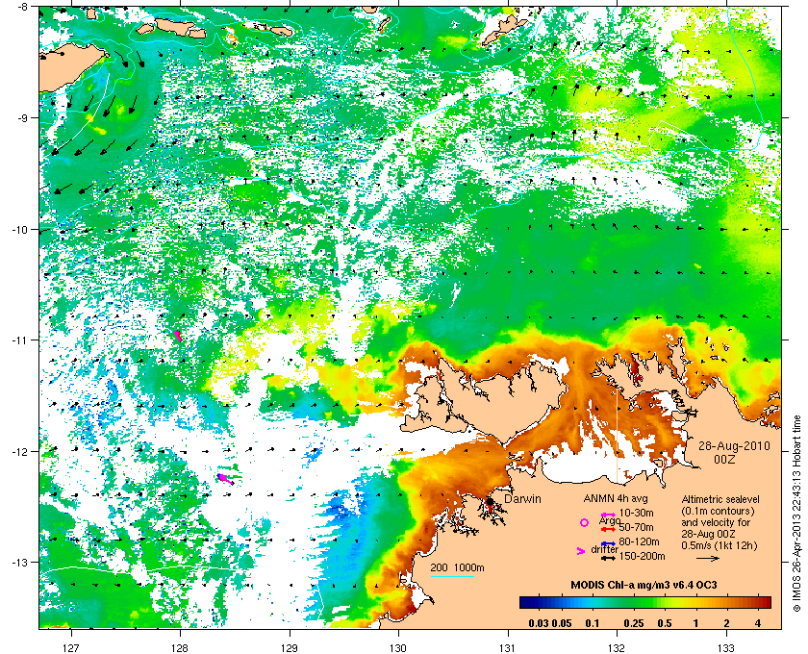
Task: Click the 'drifter' legend label
Action: (604, 549)
